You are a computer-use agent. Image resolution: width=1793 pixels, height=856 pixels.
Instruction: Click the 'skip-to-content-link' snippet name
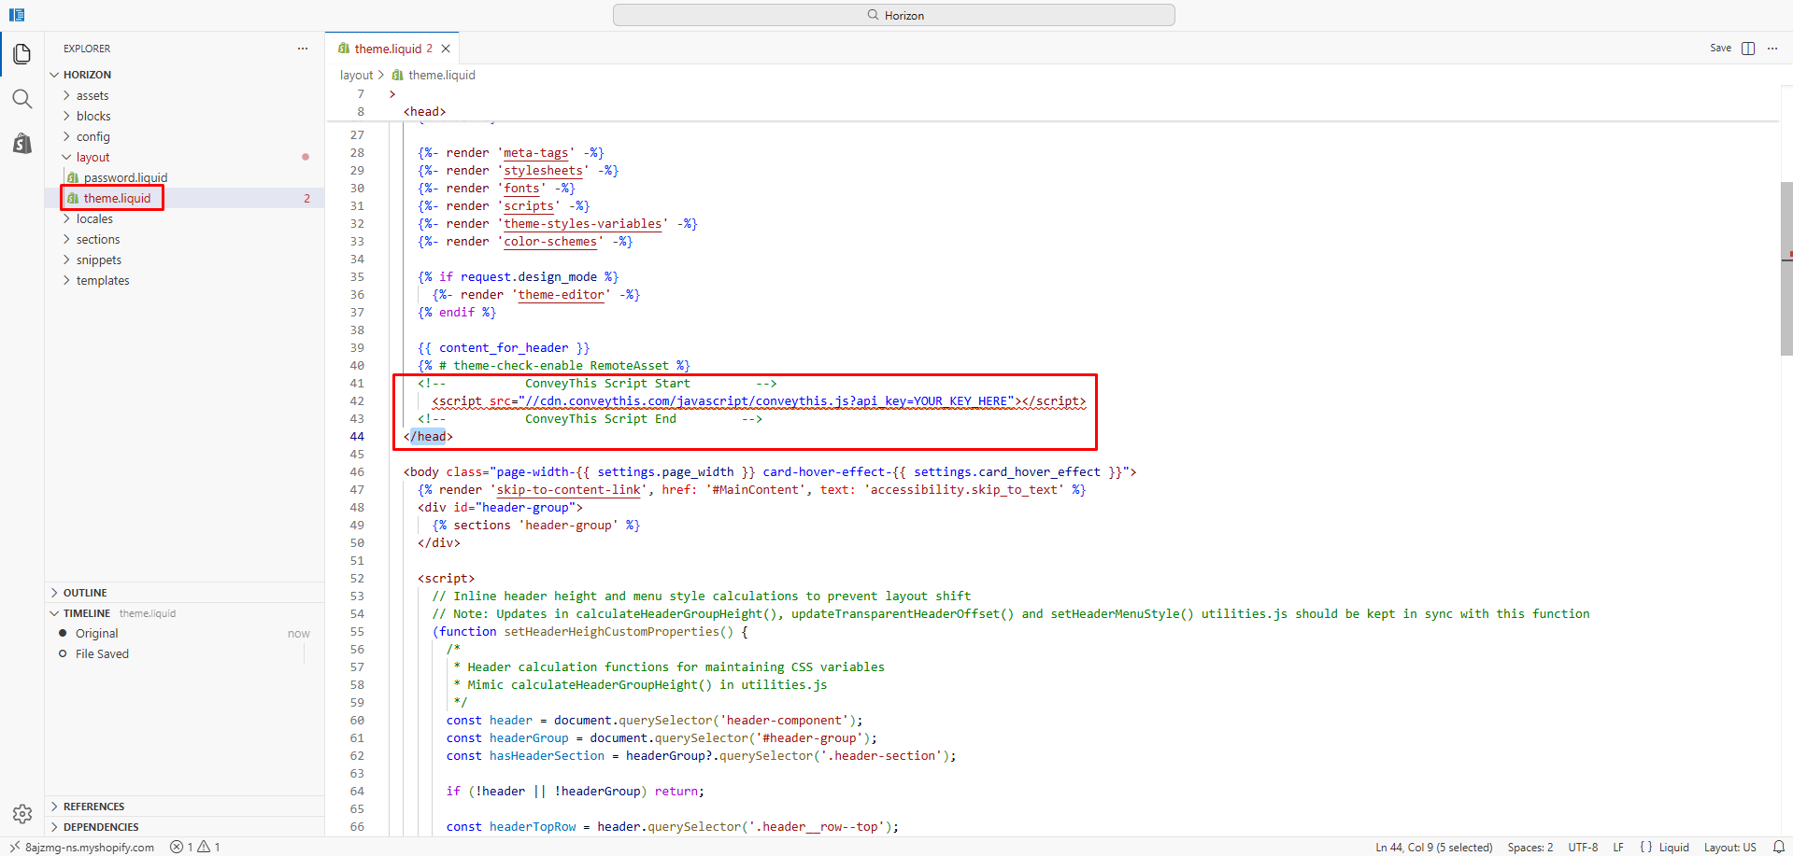tap(569, 489)
